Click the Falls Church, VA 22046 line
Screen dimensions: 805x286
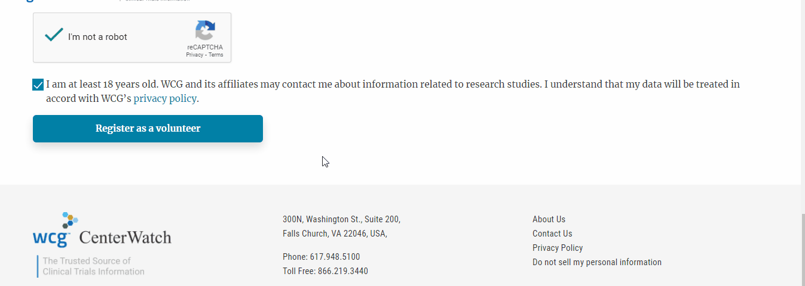[x=335, y=234]
